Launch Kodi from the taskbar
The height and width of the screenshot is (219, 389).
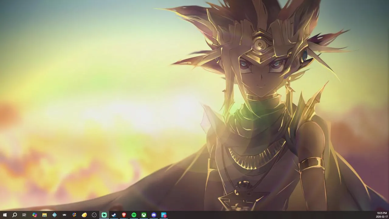[54, 215]
